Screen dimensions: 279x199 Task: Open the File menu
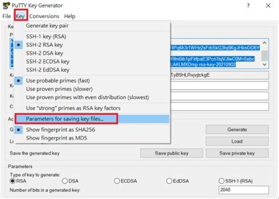point(7,16)
